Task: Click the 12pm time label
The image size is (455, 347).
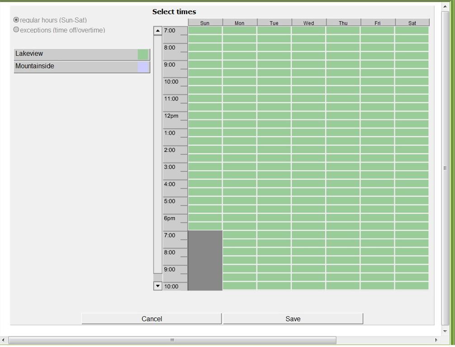Action: coord(171,116)
